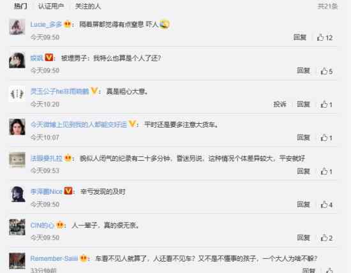This screenshot has height=273, width=351.
Task: Click the thumbs-up showing 5 likes
Action: (327, 71)
